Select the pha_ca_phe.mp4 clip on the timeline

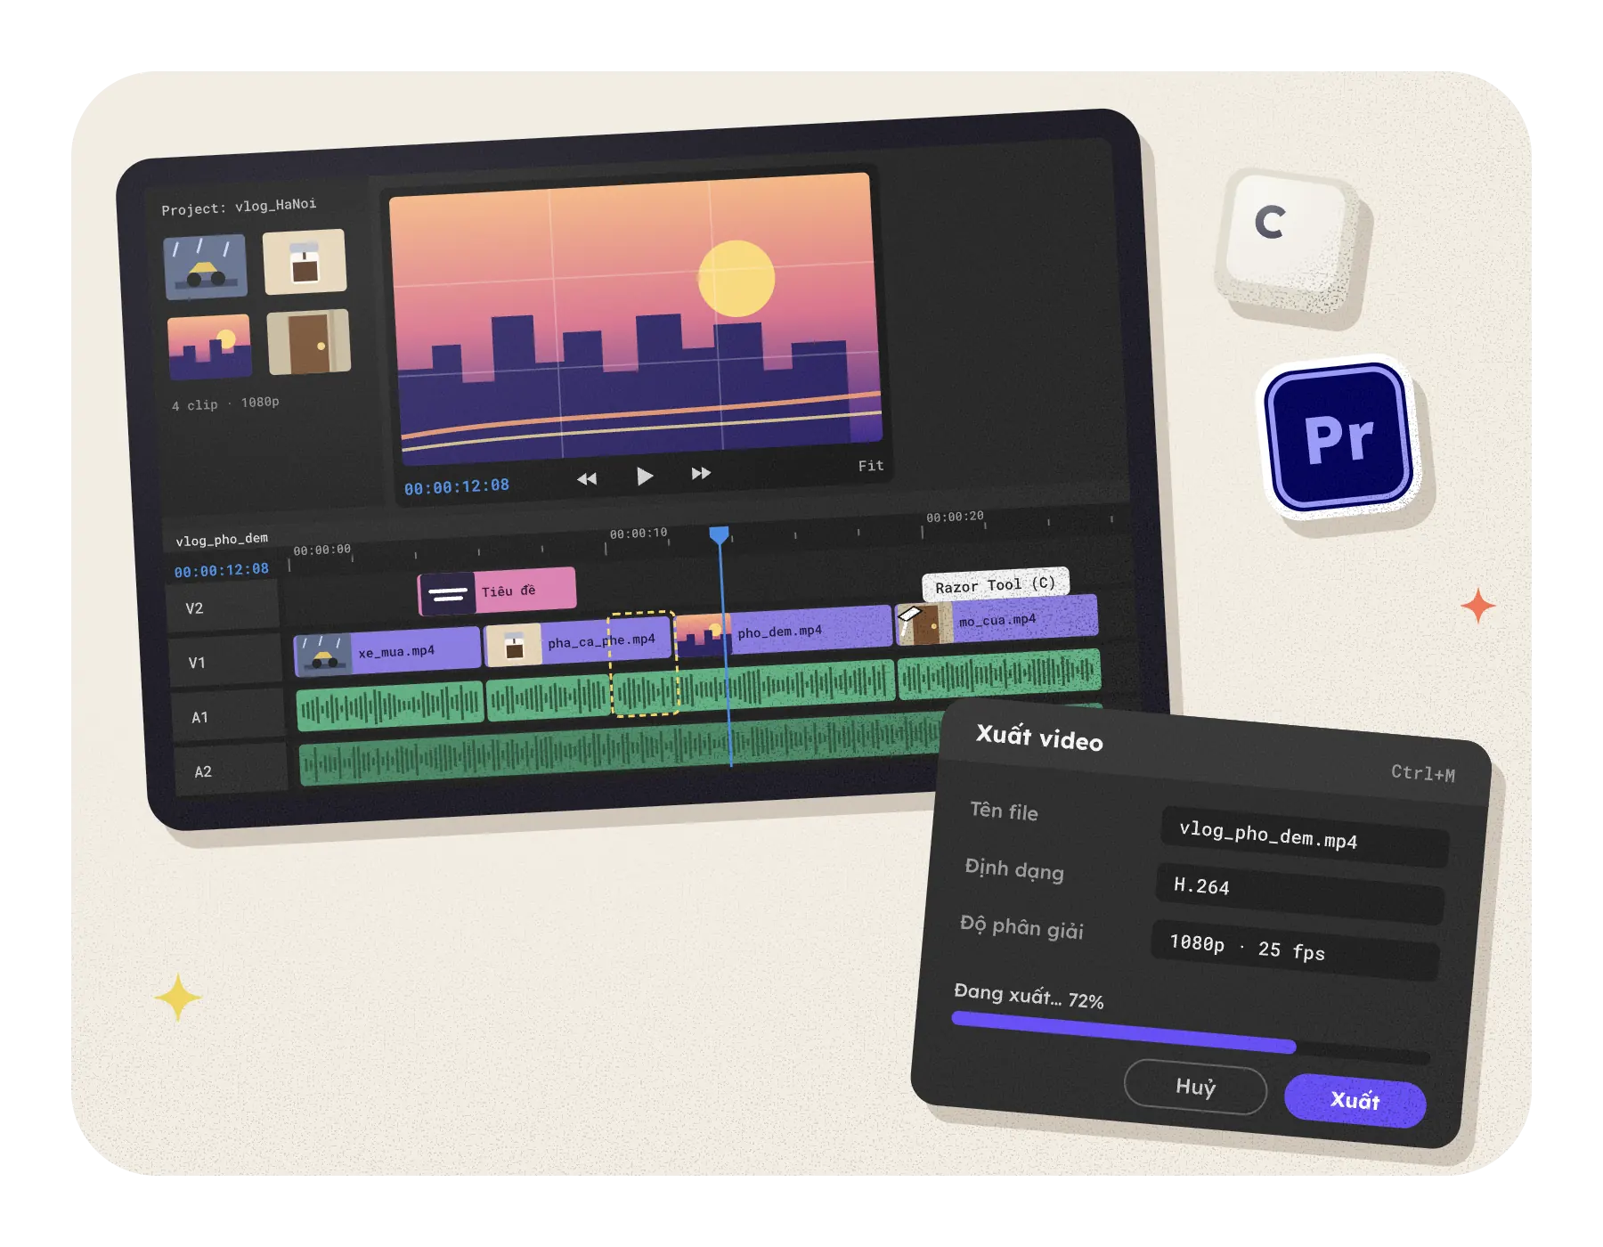(577, 641)
